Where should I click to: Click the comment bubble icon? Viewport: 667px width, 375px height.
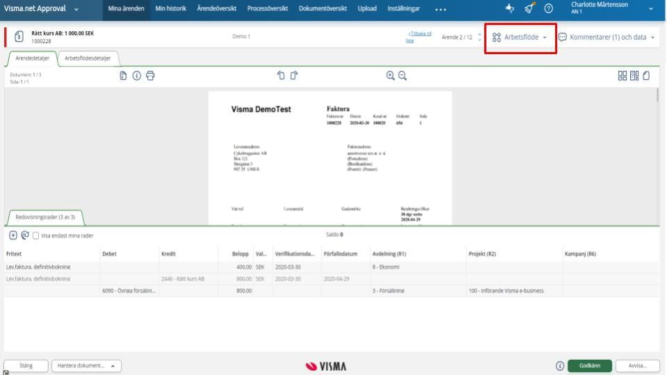pos(562,37)
